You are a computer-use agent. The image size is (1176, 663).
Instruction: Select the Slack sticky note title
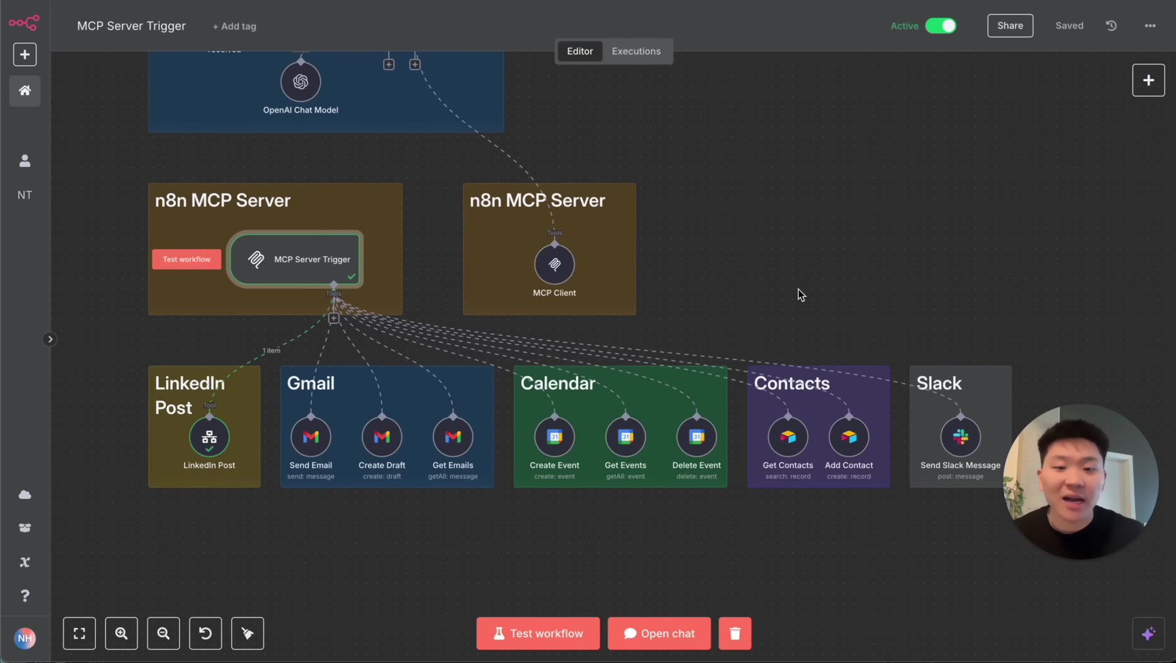pos(939,383)
